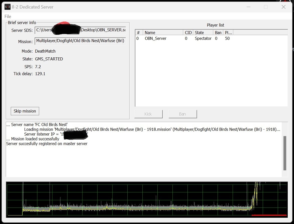Click the State column header

click(x=203, y=33)
